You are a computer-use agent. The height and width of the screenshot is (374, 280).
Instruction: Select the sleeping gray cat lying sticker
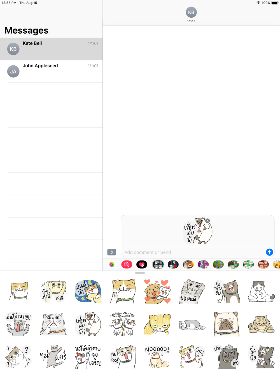pos(192,325)
